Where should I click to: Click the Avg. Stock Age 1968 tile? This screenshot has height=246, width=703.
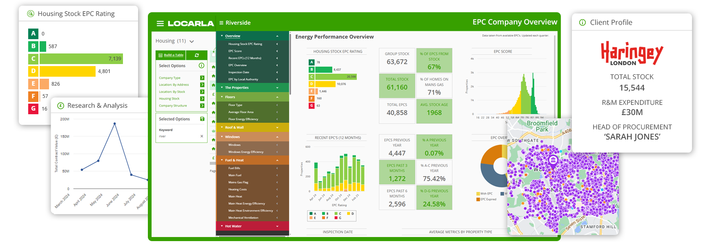click(434, 111)
